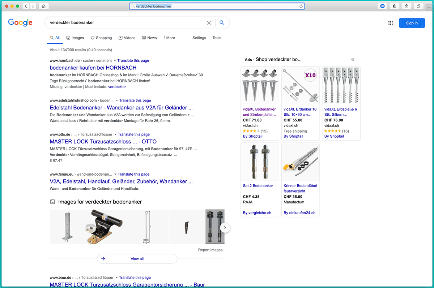Open the Google apps grid

point(391,23)
